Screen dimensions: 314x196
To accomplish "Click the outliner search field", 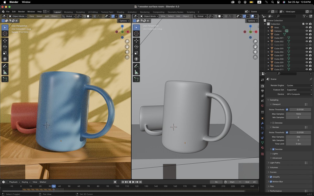I will pyautogui.click(x=286, y=16).
